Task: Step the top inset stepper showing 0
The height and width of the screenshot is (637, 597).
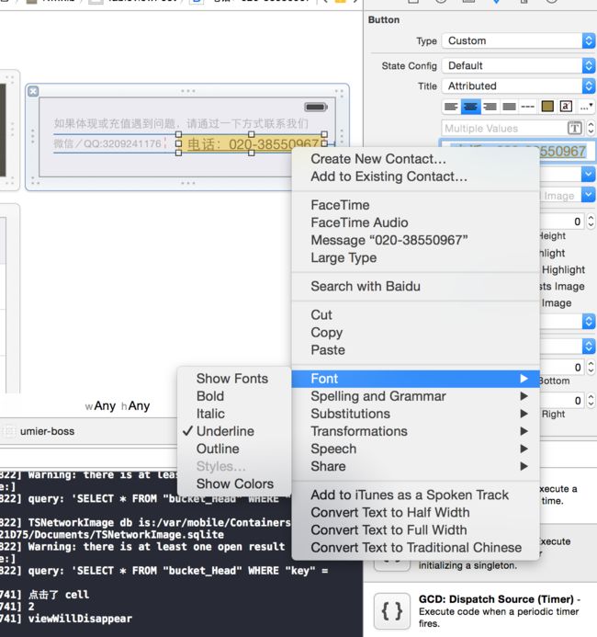Action: pyautogui.click(x=591, y=222)
